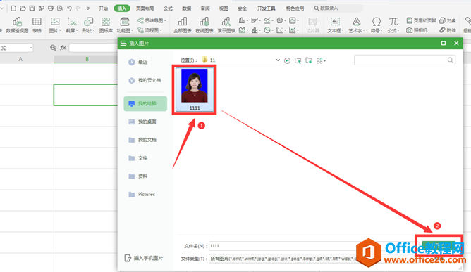Click the 对象 object button
Viewport: 471px width, 272px height.
[448, 20]
